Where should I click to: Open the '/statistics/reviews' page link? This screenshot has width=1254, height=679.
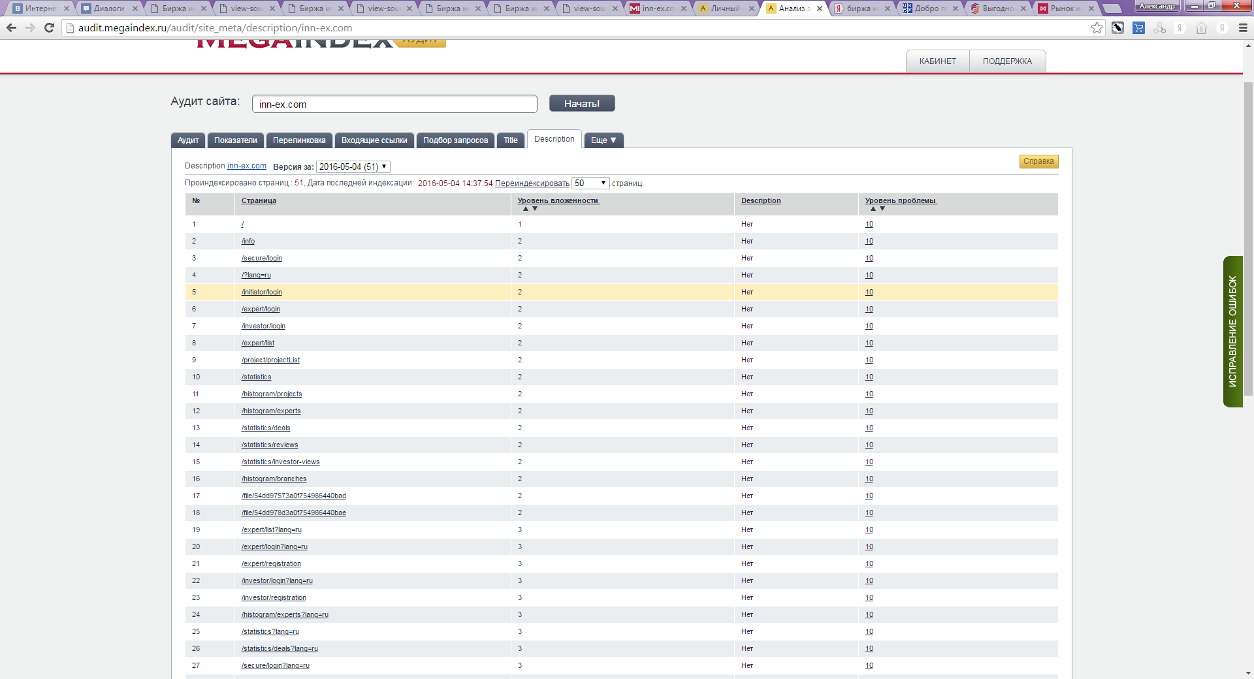click(x=270, y=445)
